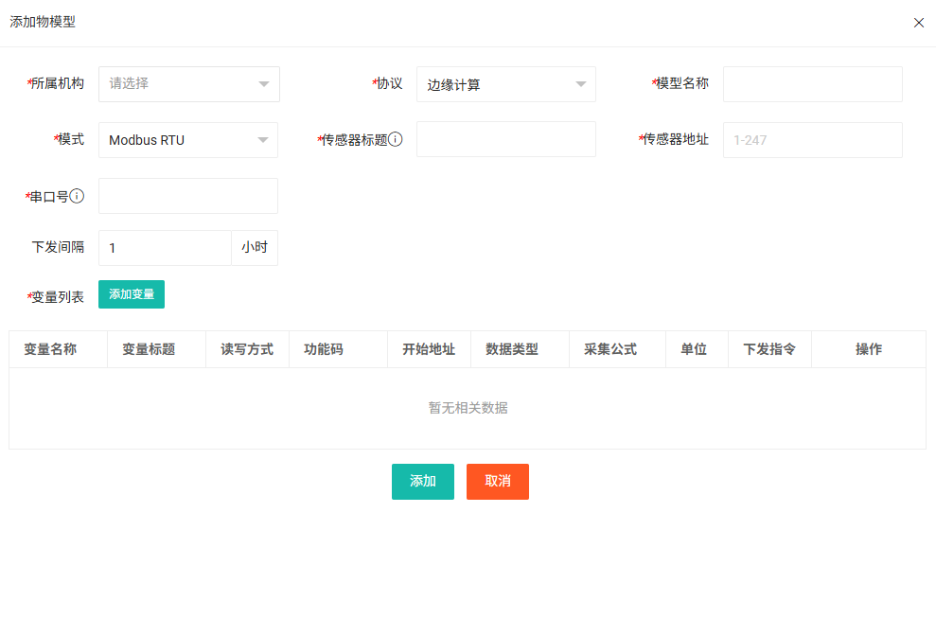This screenshot has width=936, height=619.
Task: Click the 串口号 input field
Action: click(x=187, y=196)
